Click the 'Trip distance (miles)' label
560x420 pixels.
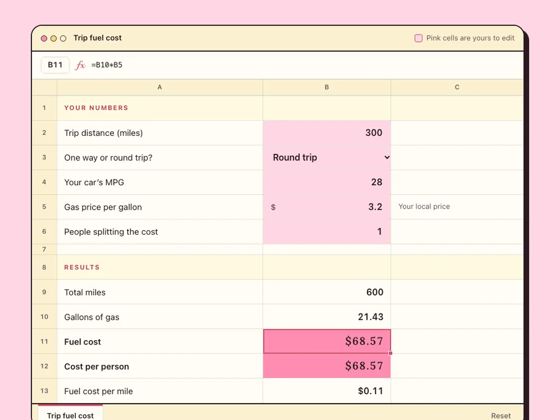(103, 133)
